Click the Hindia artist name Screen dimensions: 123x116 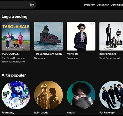(71, 113)
